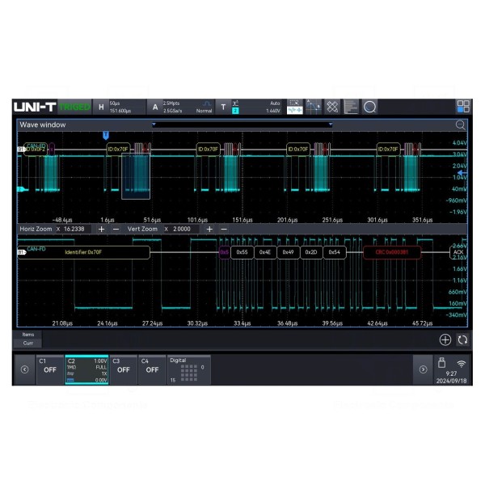
Task: Select the Items tab
Action: 28,334
